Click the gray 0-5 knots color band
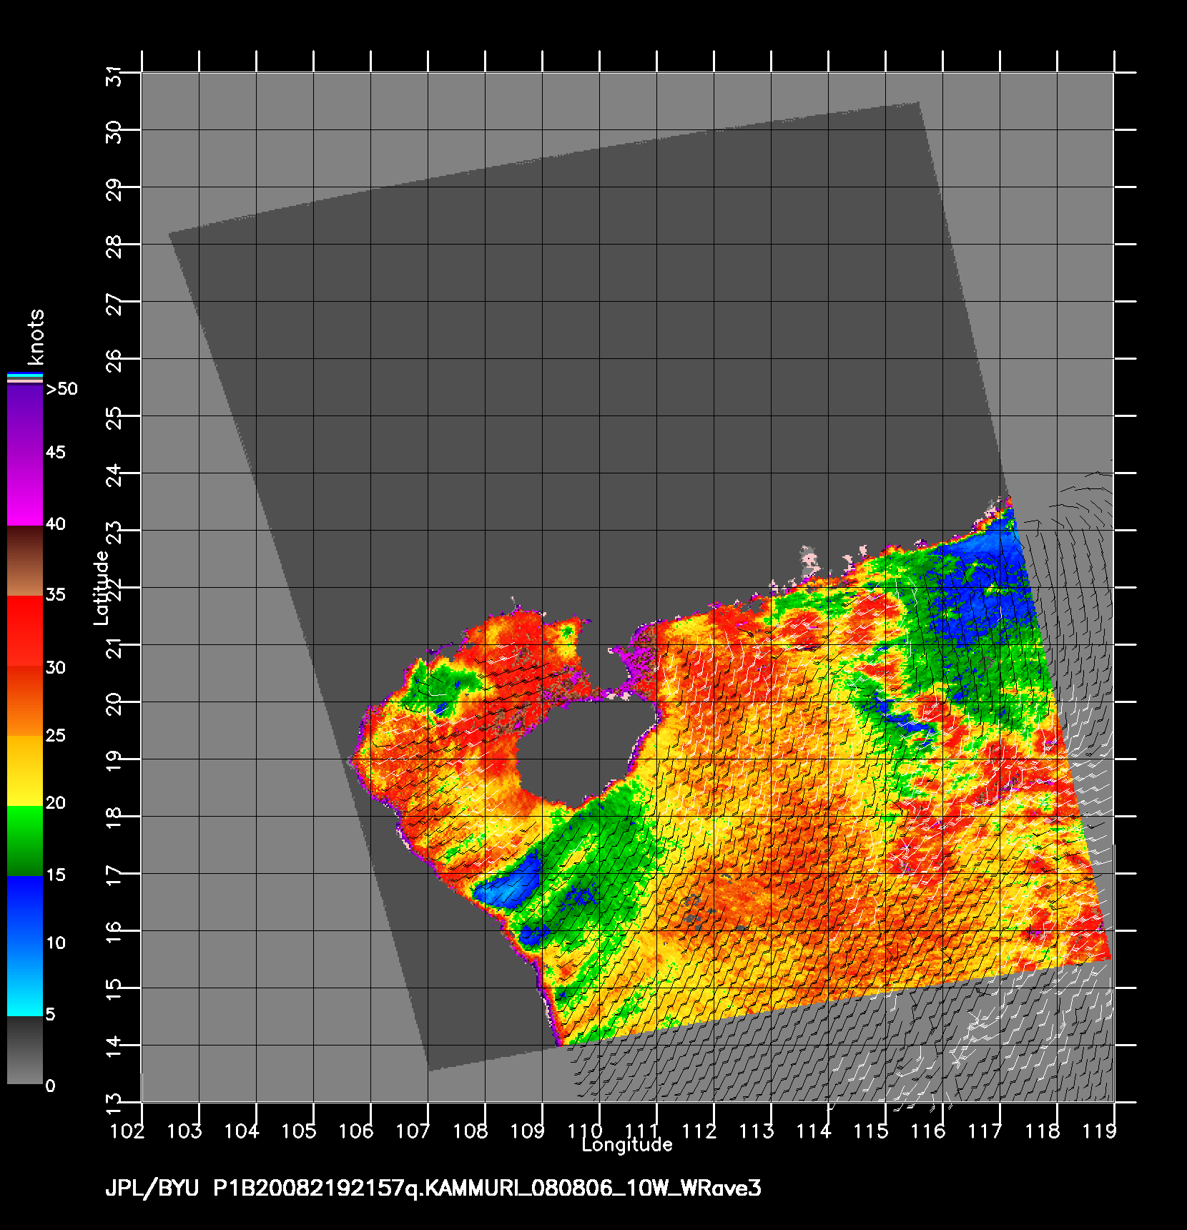This screenshot has width=1187, height=1230. point(25,1050)
